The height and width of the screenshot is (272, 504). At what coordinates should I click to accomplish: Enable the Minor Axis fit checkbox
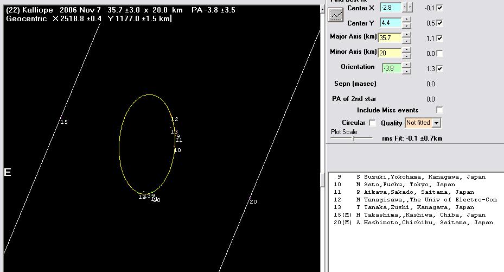point(439,53)
